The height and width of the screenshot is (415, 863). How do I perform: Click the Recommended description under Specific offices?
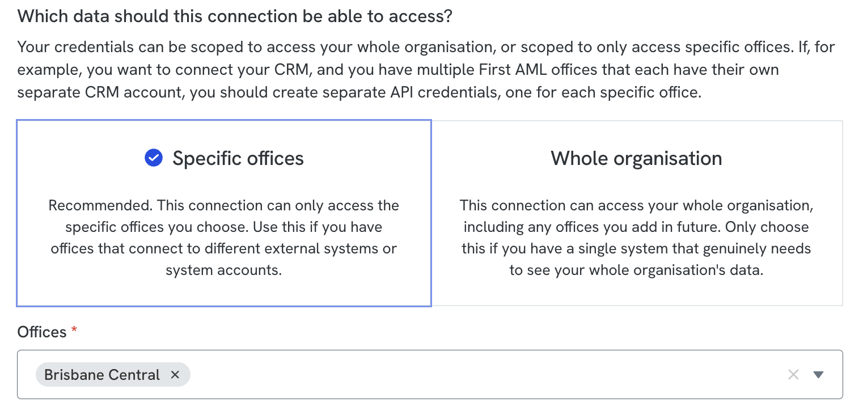224,238
